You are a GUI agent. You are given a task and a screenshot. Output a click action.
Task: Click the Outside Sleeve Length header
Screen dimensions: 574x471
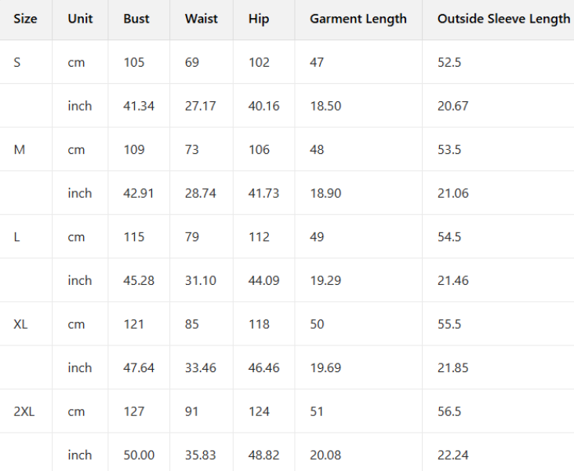click(503, 19)
